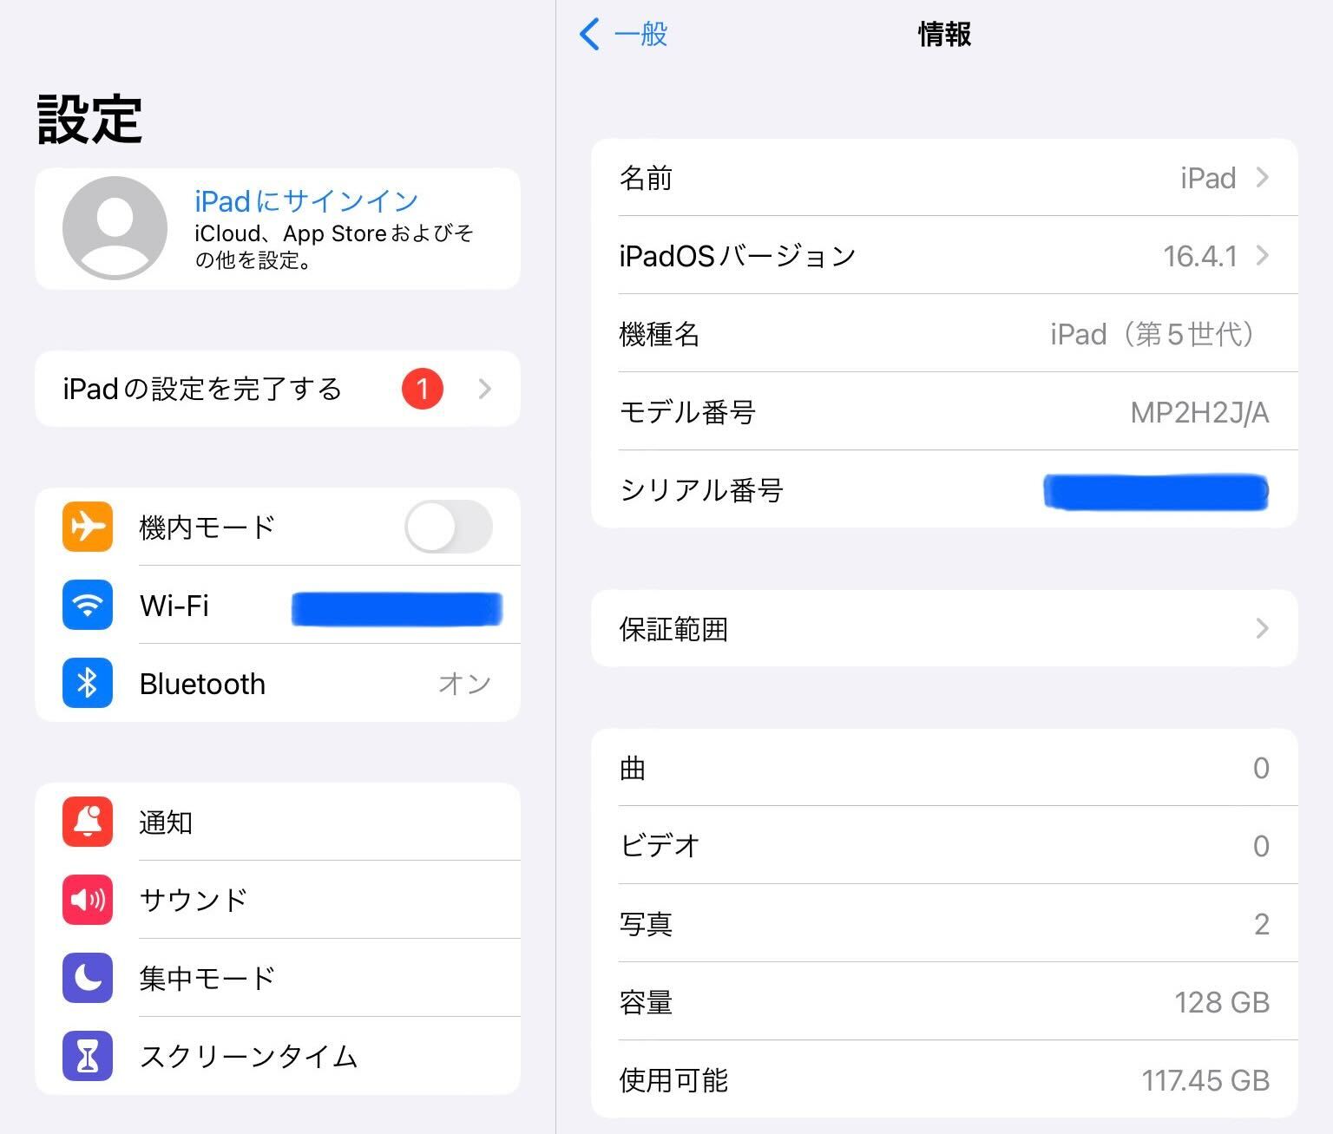Tap the Notifications (通知) bell icon
This screenshot has width=1333, height=1134.
pyautogui.click(x=88, y=822)
